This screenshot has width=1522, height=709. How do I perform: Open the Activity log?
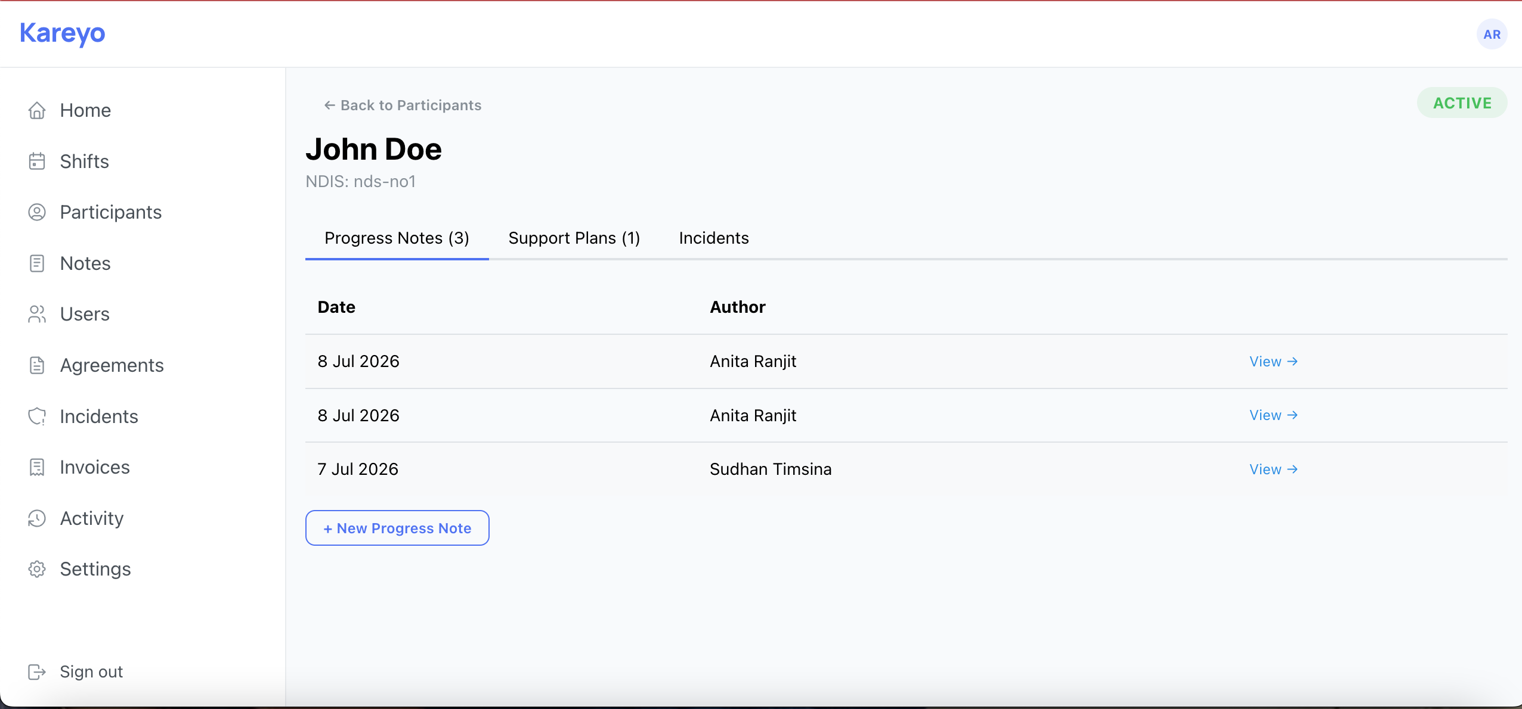coord(92,518)
